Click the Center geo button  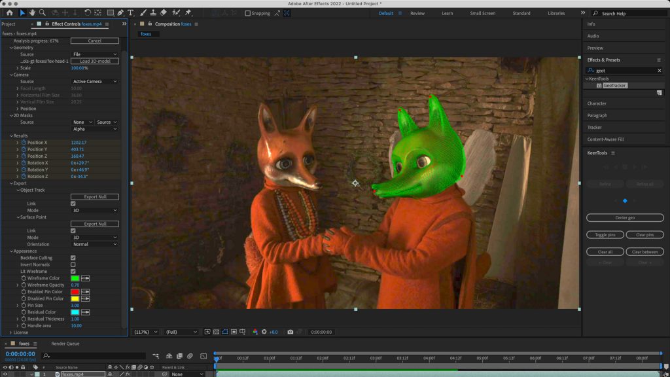point(625,218)
